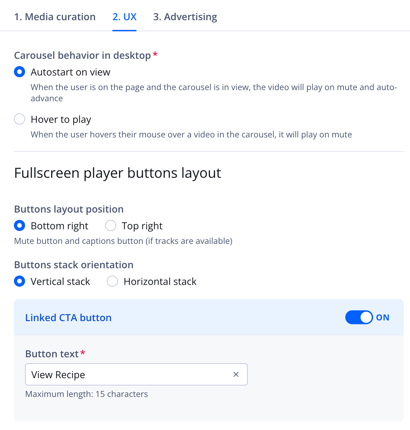Open the Advertising tab
Viewport: 410px width, 430px height.
click(185, 17)
